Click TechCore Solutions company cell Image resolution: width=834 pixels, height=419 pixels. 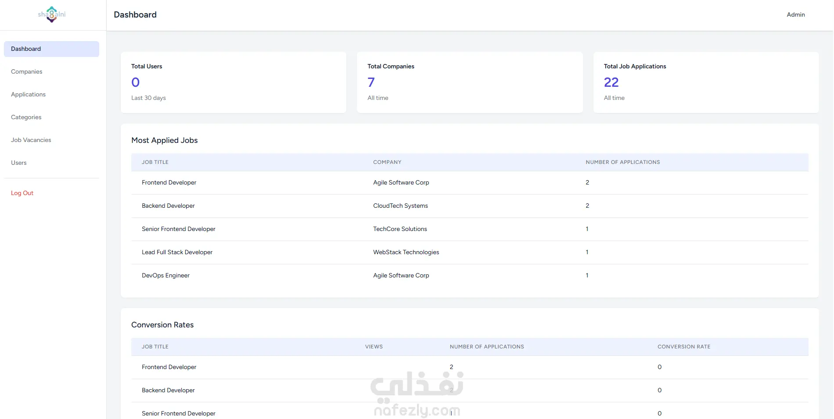(400, 229)
